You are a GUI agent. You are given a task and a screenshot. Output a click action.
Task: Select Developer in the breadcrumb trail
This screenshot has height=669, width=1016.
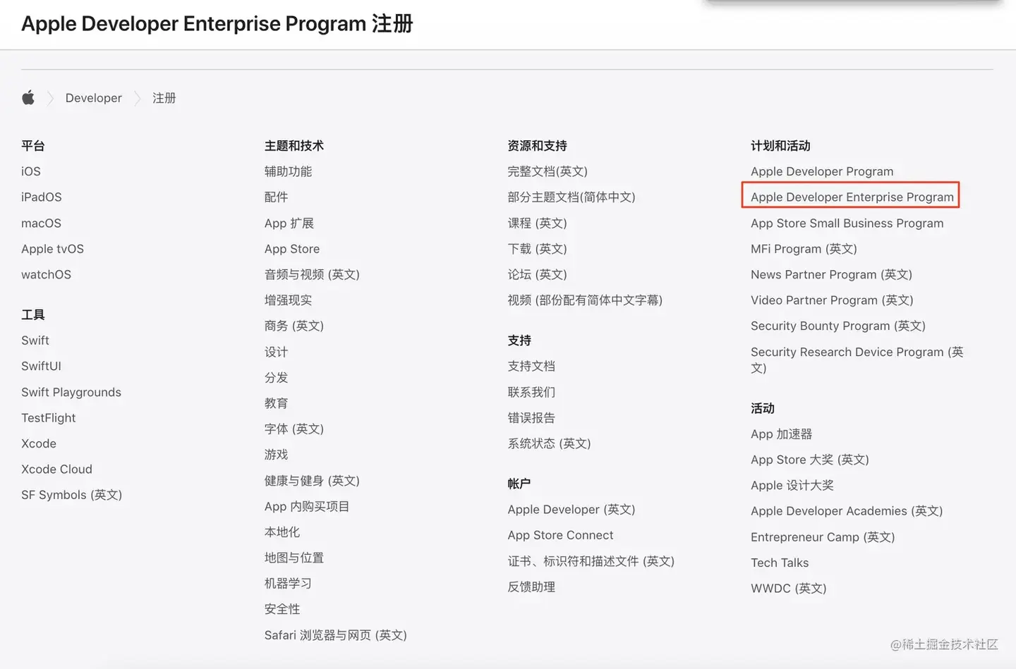click(93, 97)
